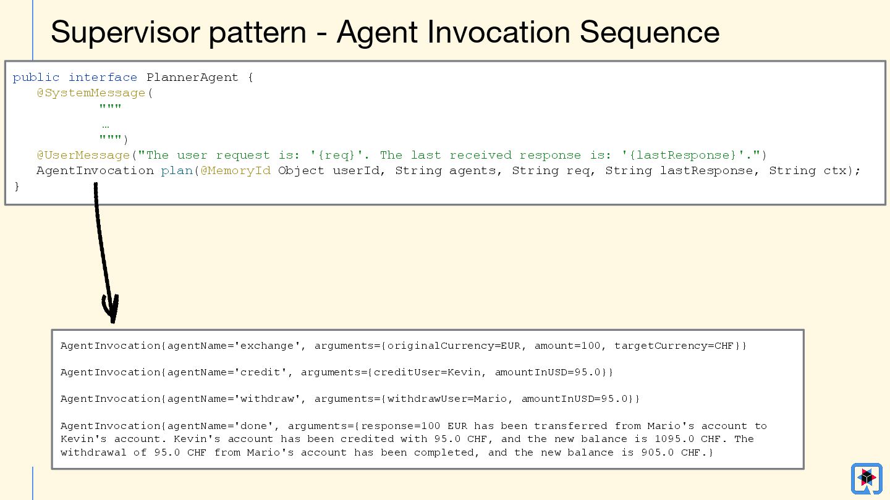Viewport: 890px width, 500px height.
Task: Click the 'public interface' keywords
Action: pyautogui.click(x=75, y=77)
